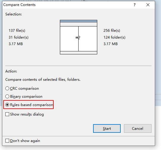
Task: Click the right pane of the comparison diagram
Action: pyautogui.click(x=88, y=39)
